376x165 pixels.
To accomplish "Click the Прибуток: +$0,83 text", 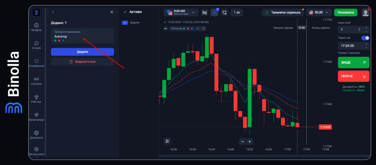I will click(x=354, y=90).
